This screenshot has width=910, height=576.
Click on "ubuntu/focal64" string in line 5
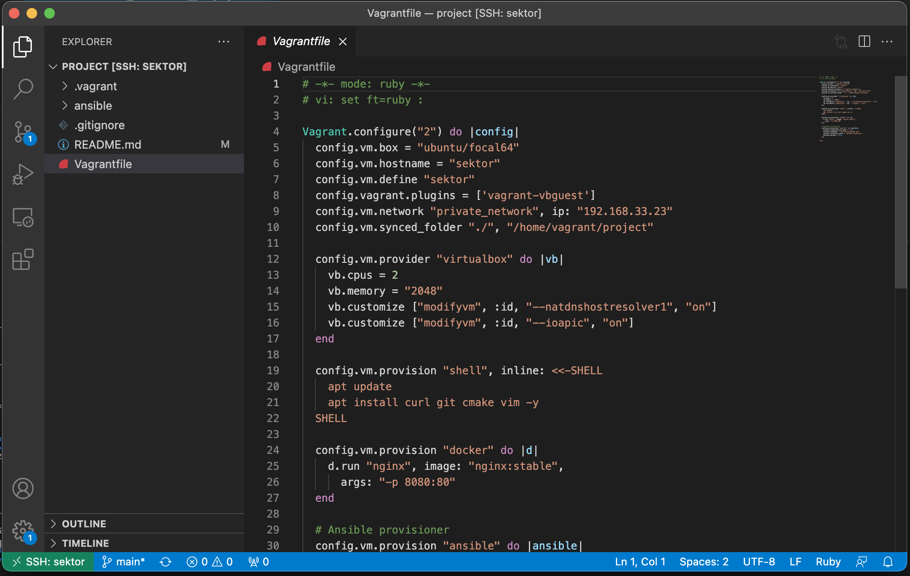(x=468, y=148)
